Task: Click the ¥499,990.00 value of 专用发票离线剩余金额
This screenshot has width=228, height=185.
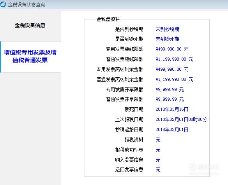Action: (172, 69)
